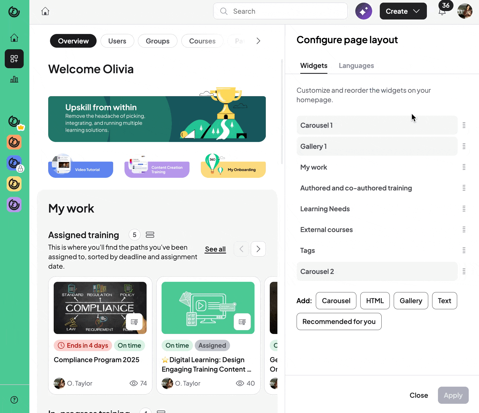The height and width of the screenshot is (413, 479).
Task: Add a Gallery widget
Action: click(x=411, y=301)
